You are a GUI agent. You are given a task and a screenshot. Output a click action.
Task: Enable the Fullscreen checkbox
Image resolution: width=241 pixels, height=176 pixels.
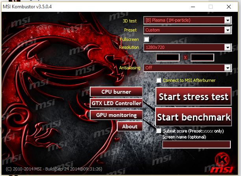click(146, 39)
